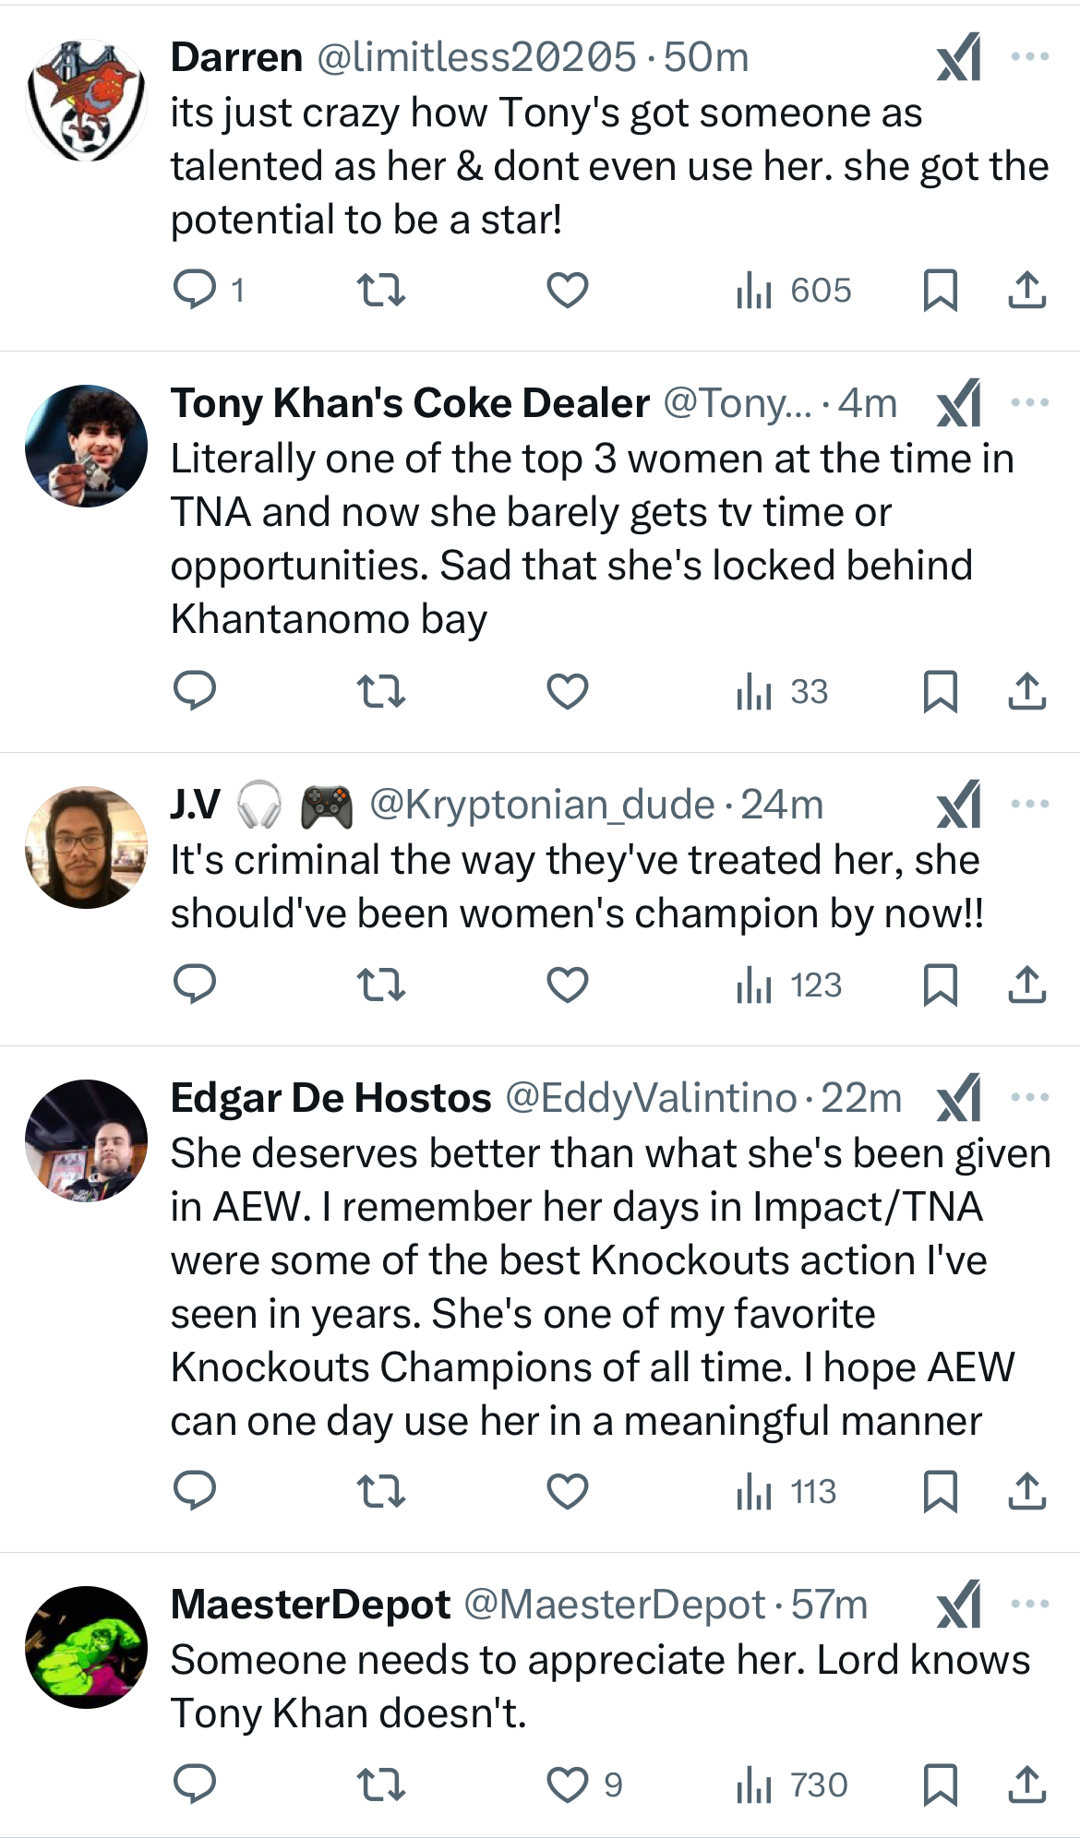Open @Kryptonian_dude profile handle
This screenshot has height=1838, width=1080.
[542, 805]
